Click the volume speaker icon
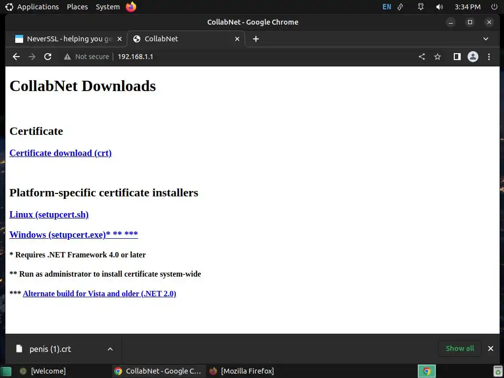504x378 pixels. pos(440,7)
